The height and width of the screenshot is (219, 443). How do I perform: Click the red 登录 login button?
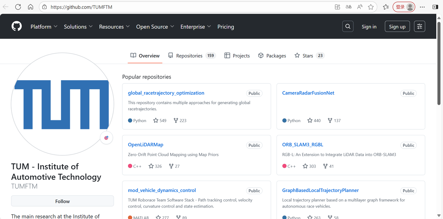click(x=404, y=7)
